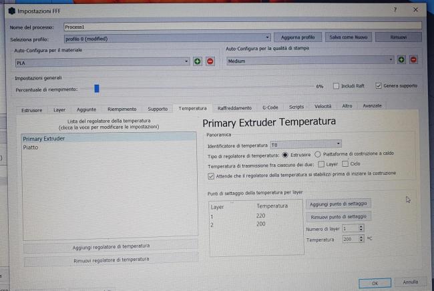
Task: Increase Numero di layer with stepper arrow
Action: point(361,226)
